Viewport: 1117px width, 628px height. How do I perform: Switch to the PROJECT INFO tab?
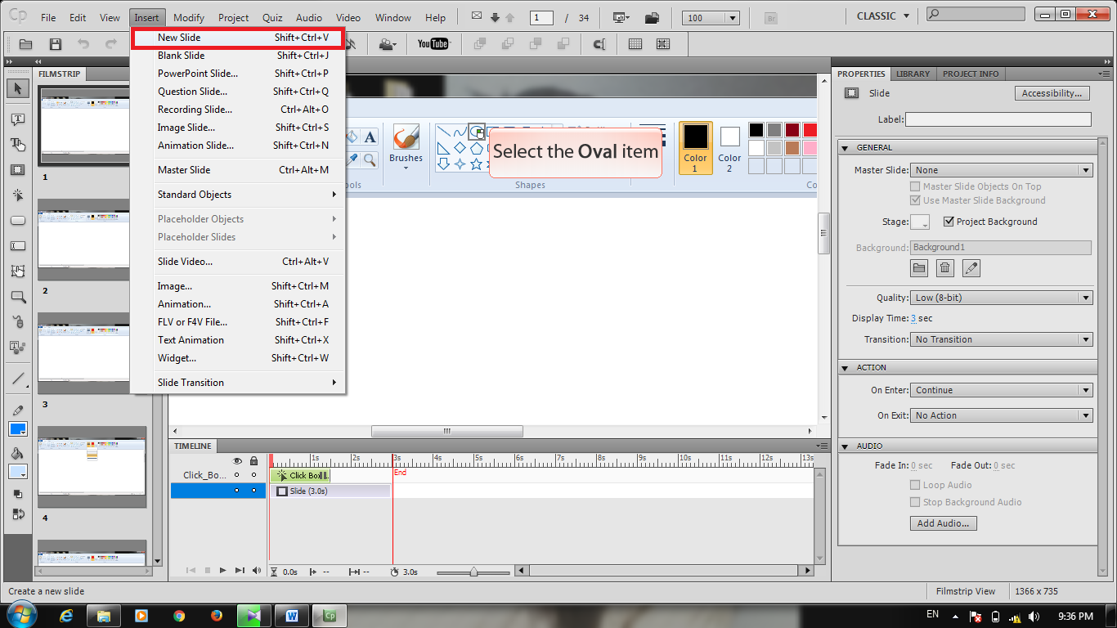971,74
